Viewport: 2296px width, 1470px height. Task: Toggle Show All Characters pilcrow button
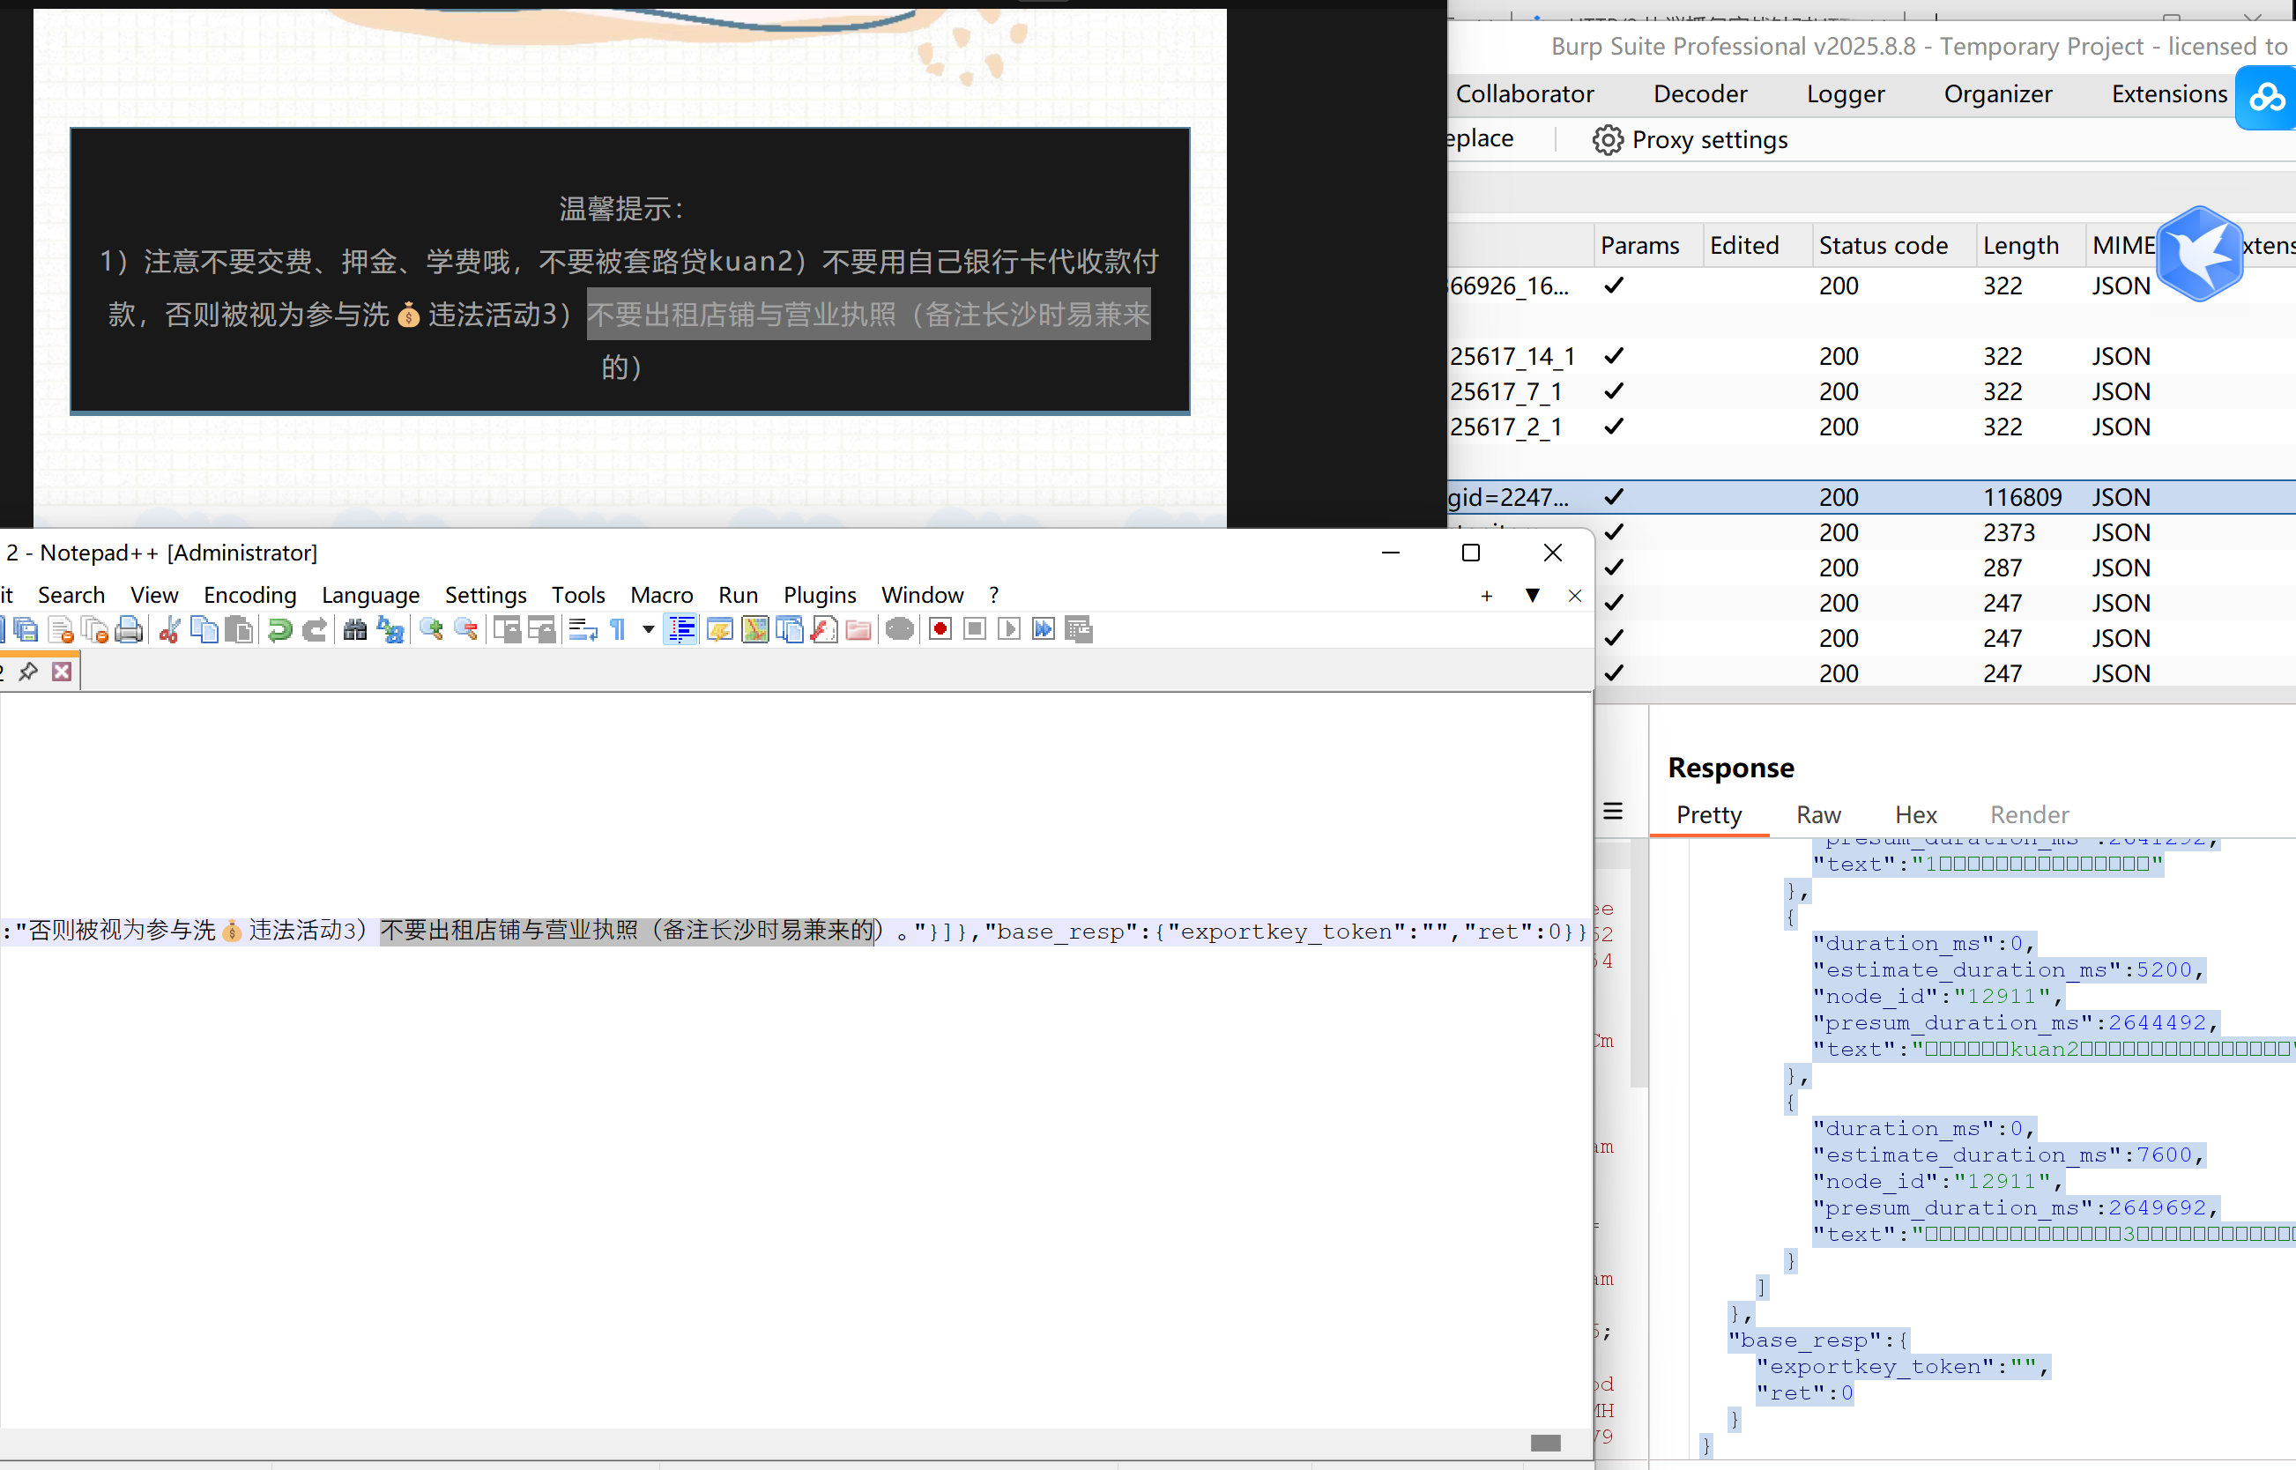pos(619,630)
